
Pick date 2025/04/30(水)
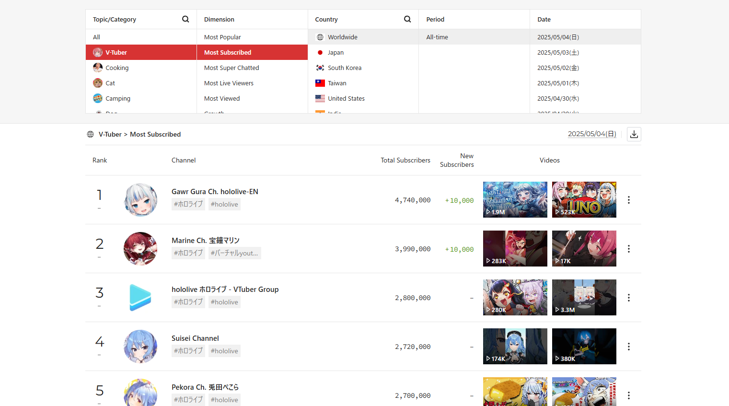(585, 98)
